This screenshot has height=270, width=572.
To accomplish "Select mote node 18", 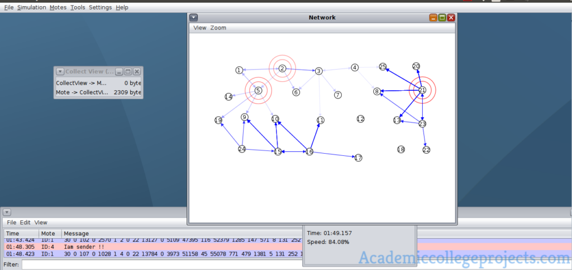I will (x=401, y=149).
